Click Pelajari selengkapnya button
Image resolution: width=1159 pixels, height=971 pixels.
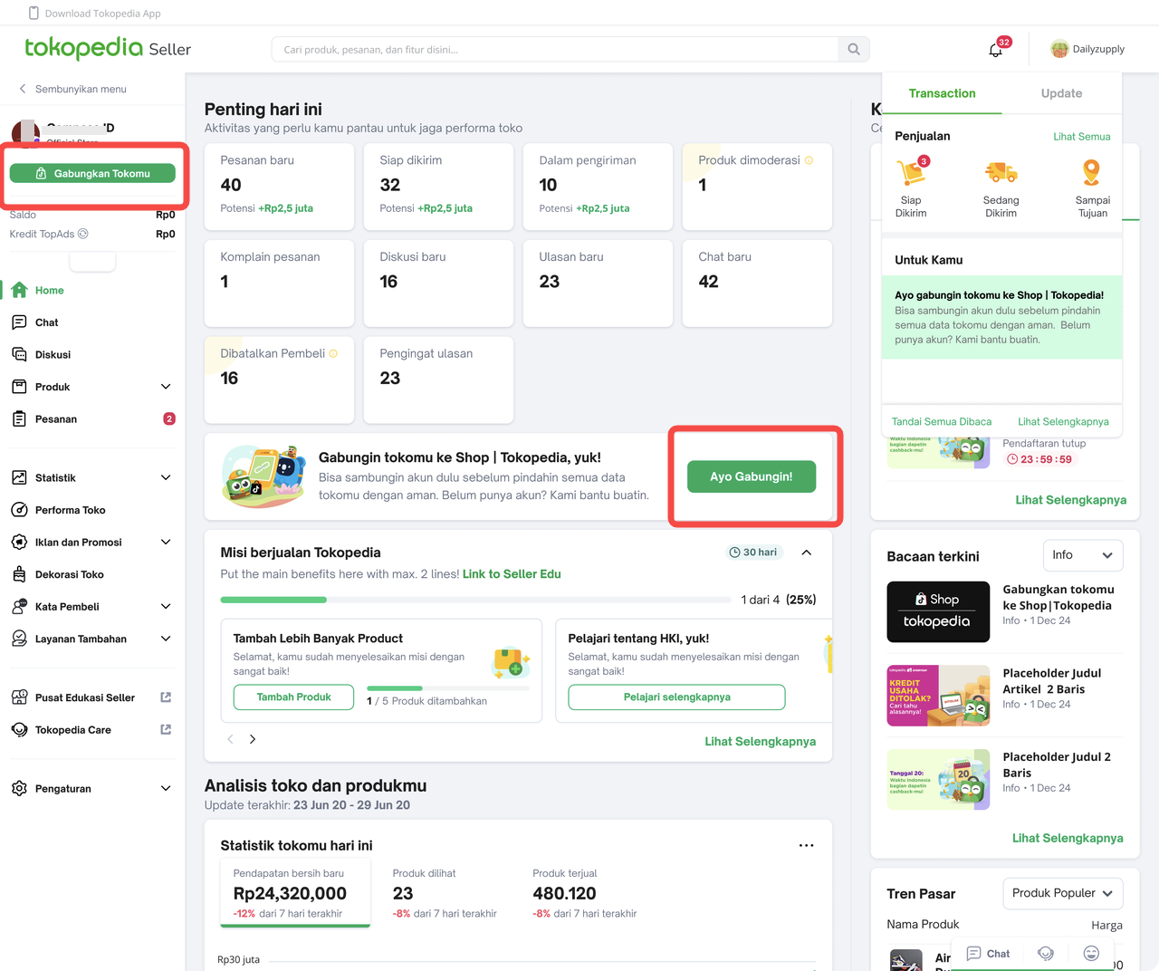coord(676,697)
